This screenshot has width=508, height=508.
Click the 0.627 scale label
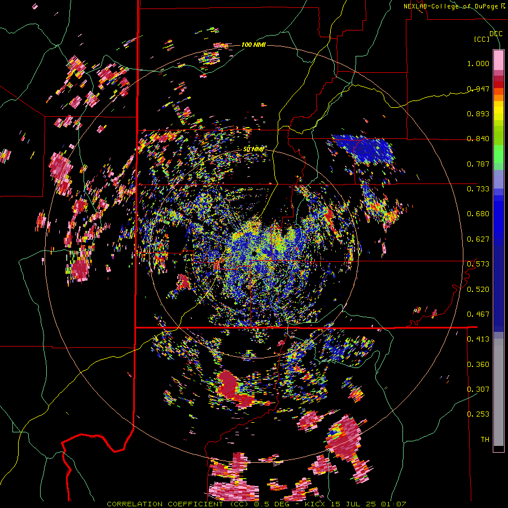click(478, 239)
